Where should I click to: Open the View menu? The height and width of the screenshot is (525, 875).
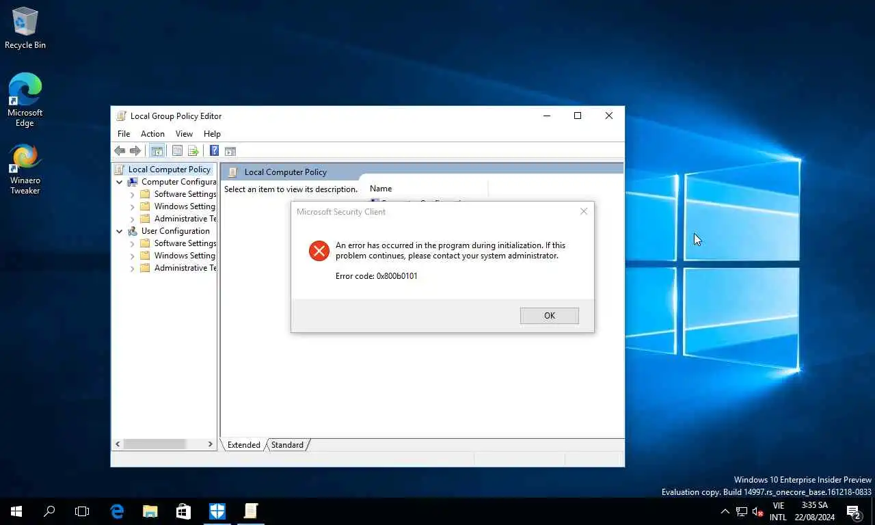tap(184, 134)
